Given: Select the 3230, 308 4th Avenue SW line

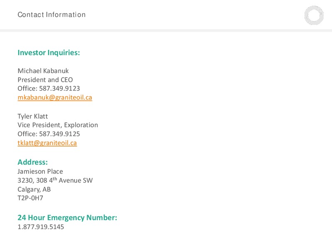Looking at the screenshot, I should 55,180.
